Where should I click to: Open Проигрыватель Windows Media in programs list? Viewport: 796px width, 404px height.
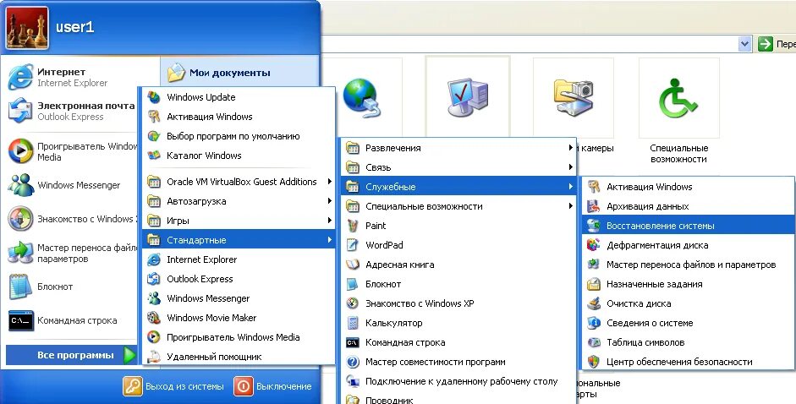[239, 337]
